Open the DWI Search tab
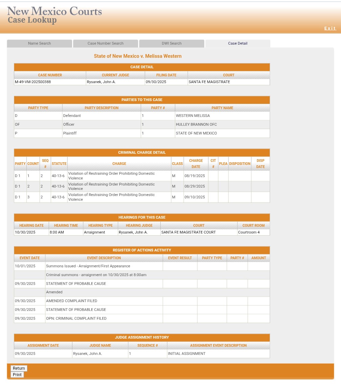341x390 pixels. point(172,43)
